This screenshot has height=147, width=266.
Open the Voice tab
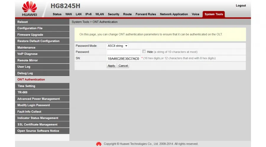coord(195,14)
